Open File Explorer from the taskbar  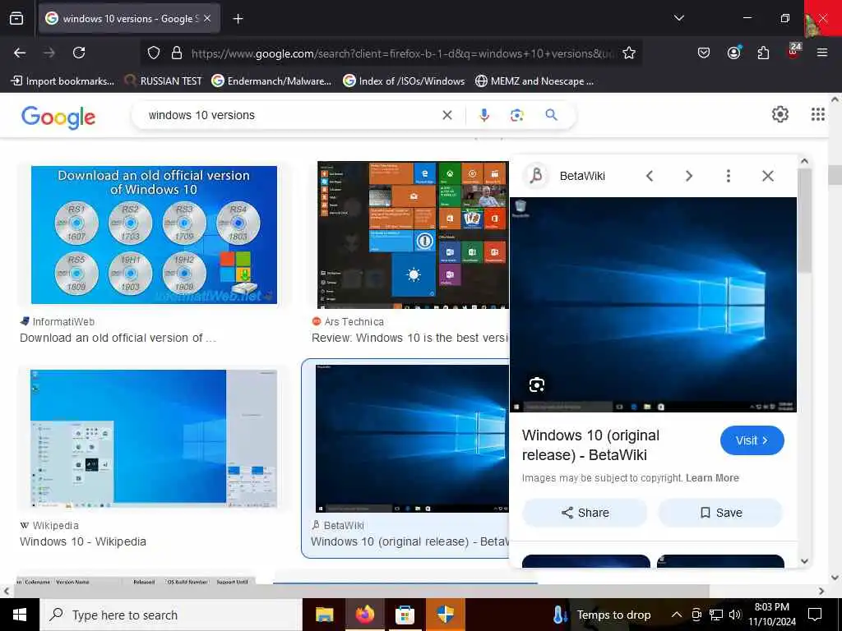tap(324, 615)
